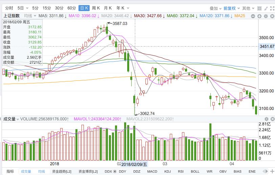This screenshot has height=175, width=275.
Task: Toggle 资金趋势[L2] indicator
Action: coord(62,172)
